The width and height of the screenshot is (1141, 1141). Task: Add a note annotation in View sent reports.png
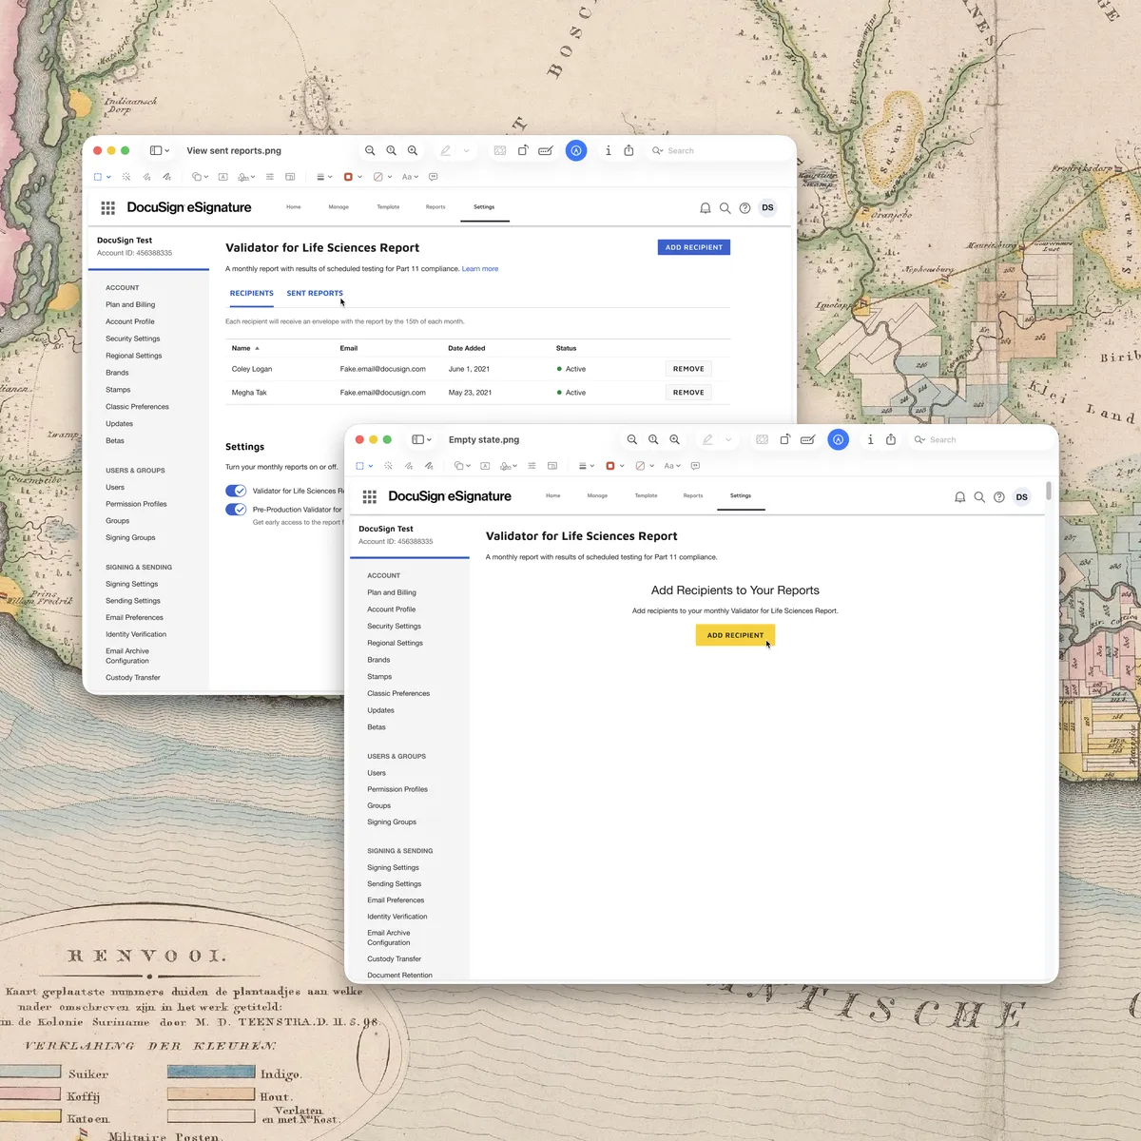click(x=434, y=177)
